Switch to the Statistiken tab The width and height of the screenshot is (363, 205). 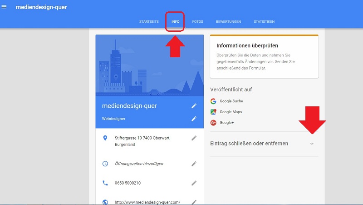pos(264,21)
